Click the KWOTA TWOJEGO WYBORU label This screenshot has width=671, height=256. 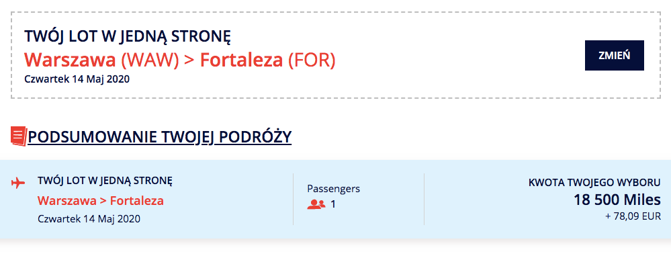pos(595,182)
